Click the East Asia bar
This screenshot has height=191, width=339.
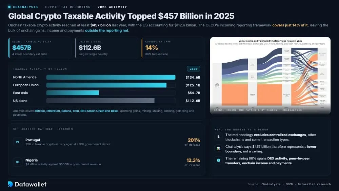click(73, 93)
